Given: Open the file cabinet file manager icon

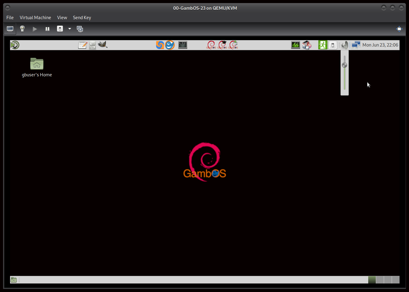Looking at the screenshot, I should point(93,45).
